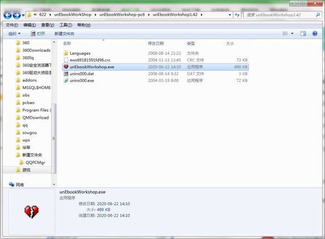Expand arrow after 622 breadcrumb

(x=50, y=15)
